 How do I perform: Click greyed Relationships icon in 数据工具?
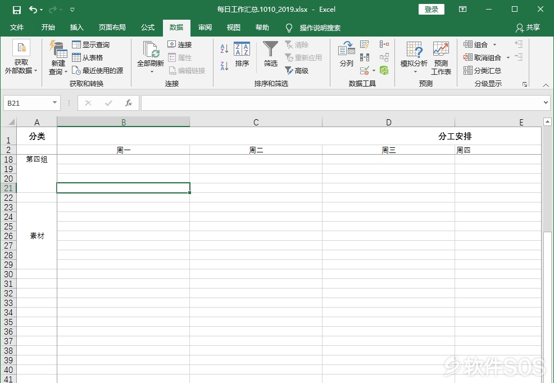pos(384,57)
